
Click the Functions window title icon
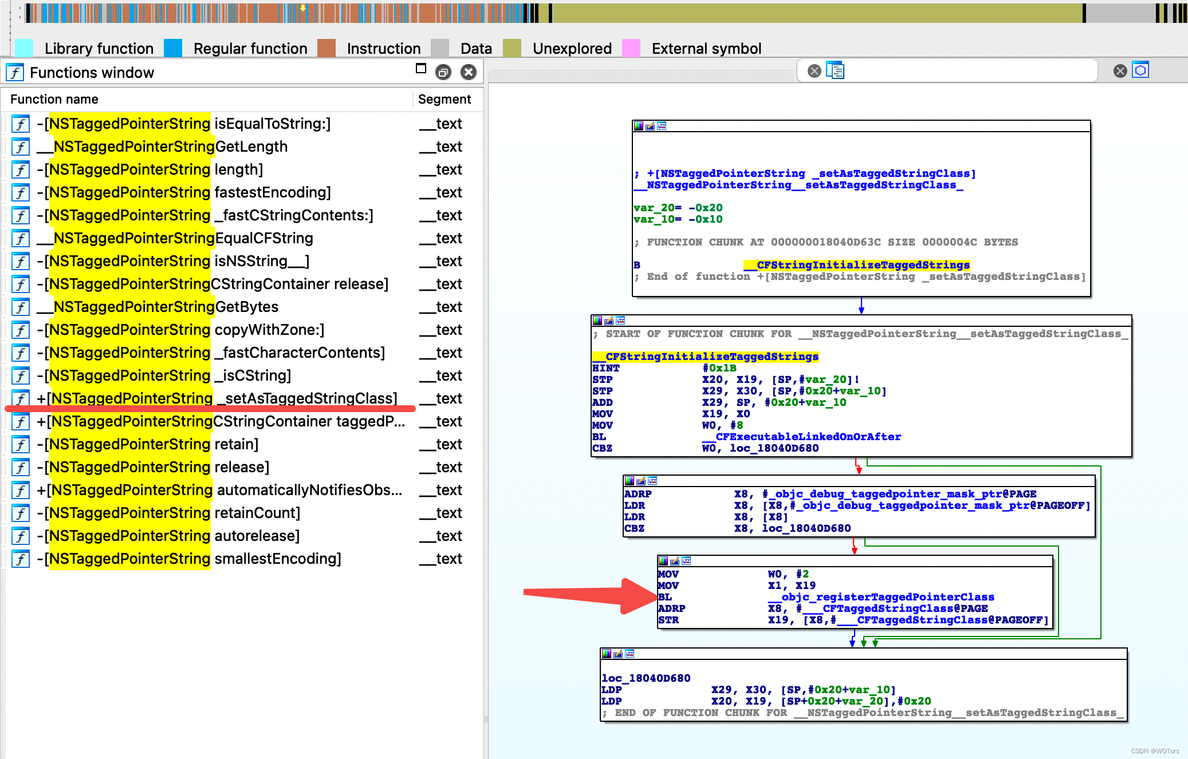pyautogui.click(x=15, y=73)
